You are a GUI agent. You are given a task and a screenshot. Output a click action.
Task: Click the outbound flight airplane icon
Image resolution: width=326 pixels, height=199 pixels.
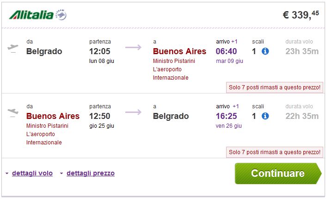click(13, 48)
